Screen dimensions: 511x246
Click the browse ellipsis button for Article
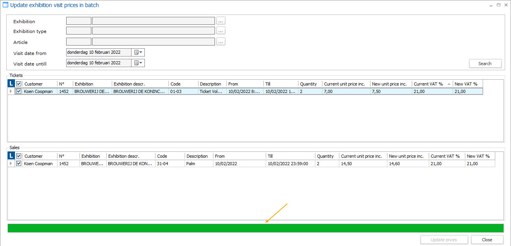pos(220,42)
